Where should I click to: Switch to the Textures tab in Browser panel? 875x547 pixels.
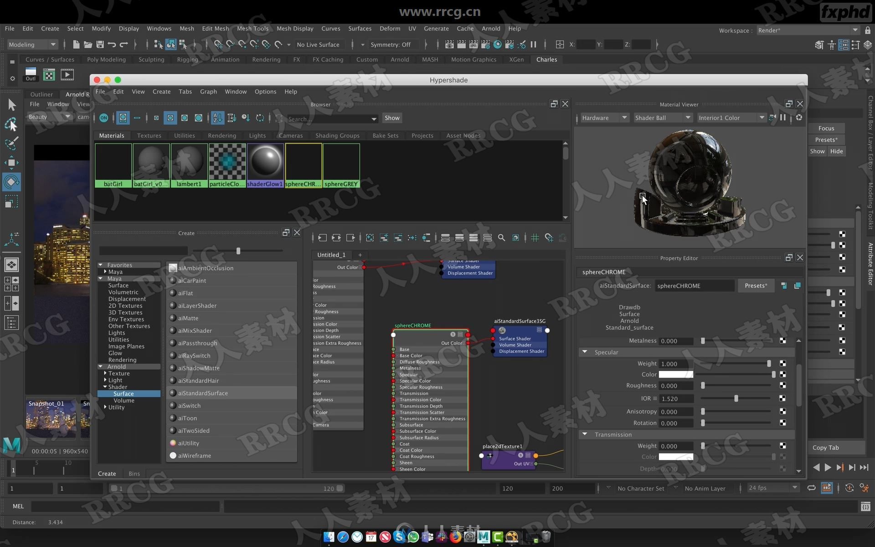(x=149, y=135)
